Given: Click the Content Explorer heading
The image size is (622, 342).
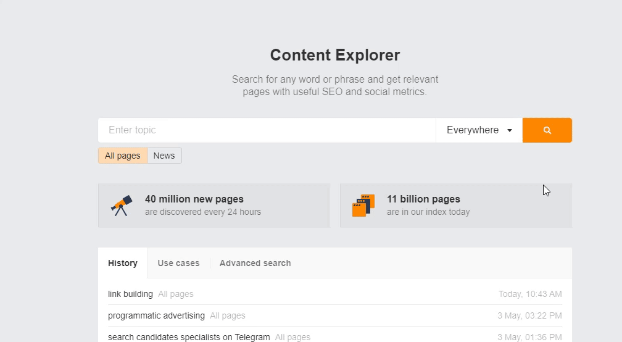Looking at the screenshot, I should pos(335,55).
